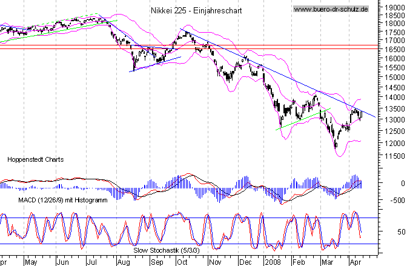This screenshot has width=407, height=266.
Task: Click the Oct marker on time axis
Action: [182, 261]
